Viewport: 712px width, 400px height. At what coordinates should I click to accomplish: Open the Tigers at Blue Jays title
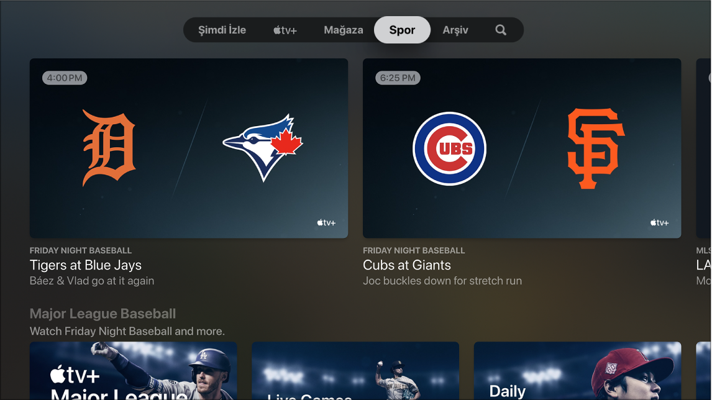pos(85,265)
